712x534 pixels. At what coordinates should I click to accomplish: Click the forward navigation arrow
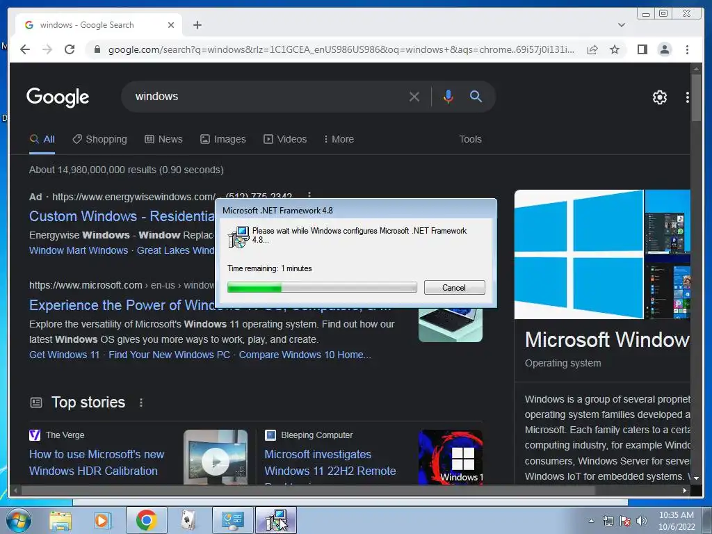point(47,49)
